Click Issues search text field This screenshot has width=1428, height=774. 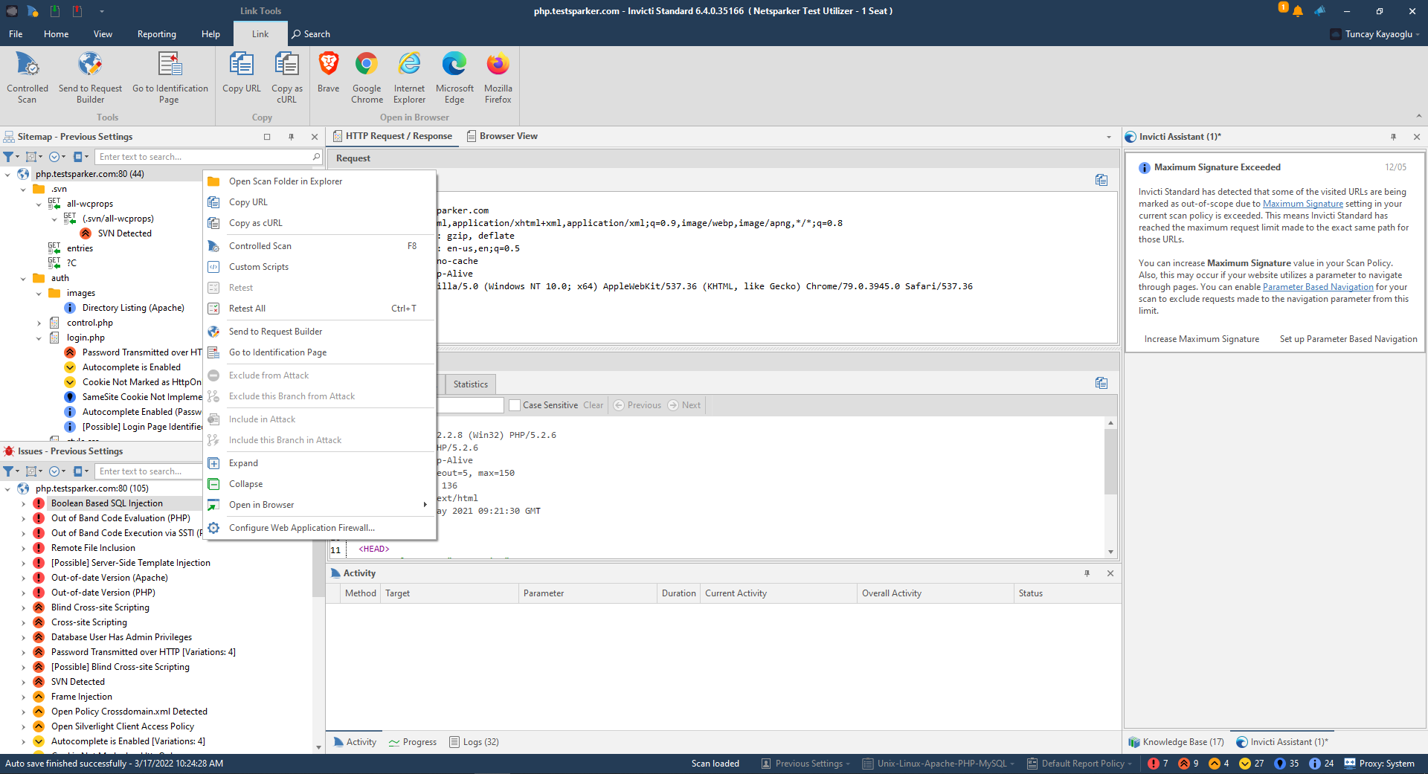(149, 471)
